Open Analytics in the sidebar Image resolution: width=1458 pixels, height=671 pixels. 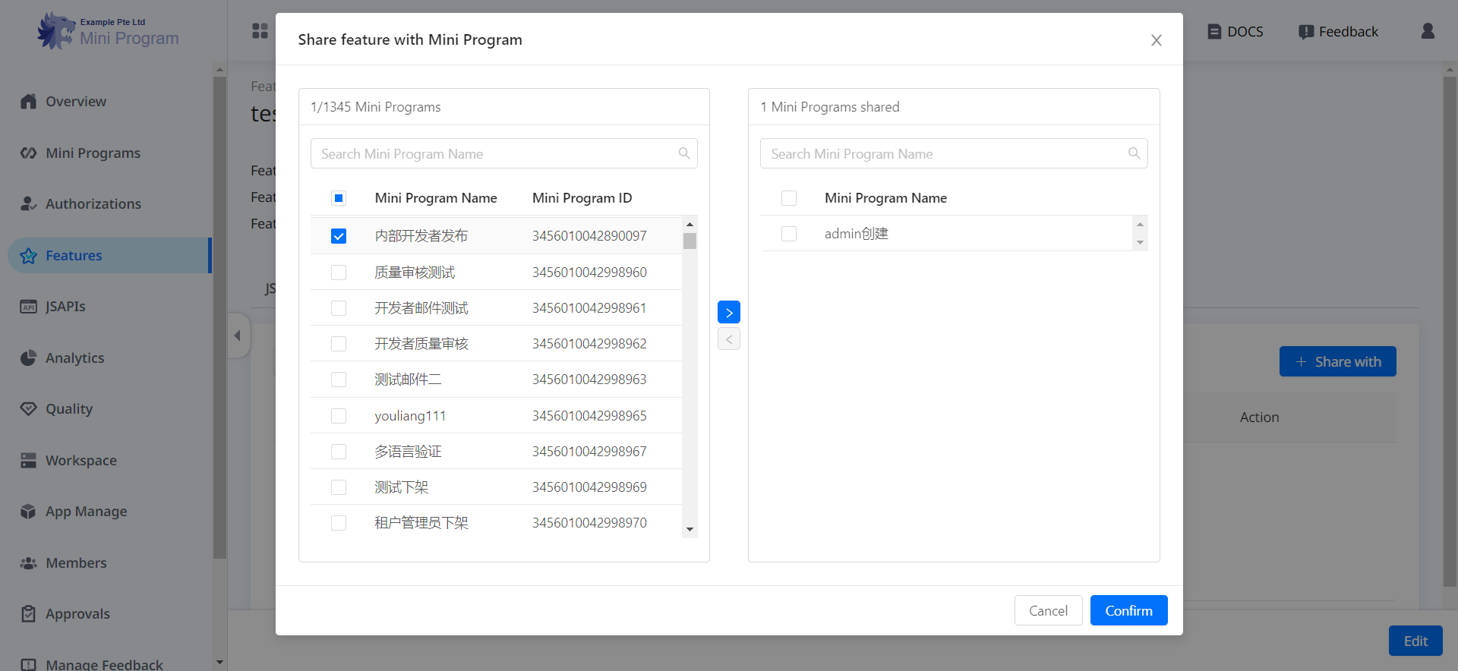click(x=74, y=358)
